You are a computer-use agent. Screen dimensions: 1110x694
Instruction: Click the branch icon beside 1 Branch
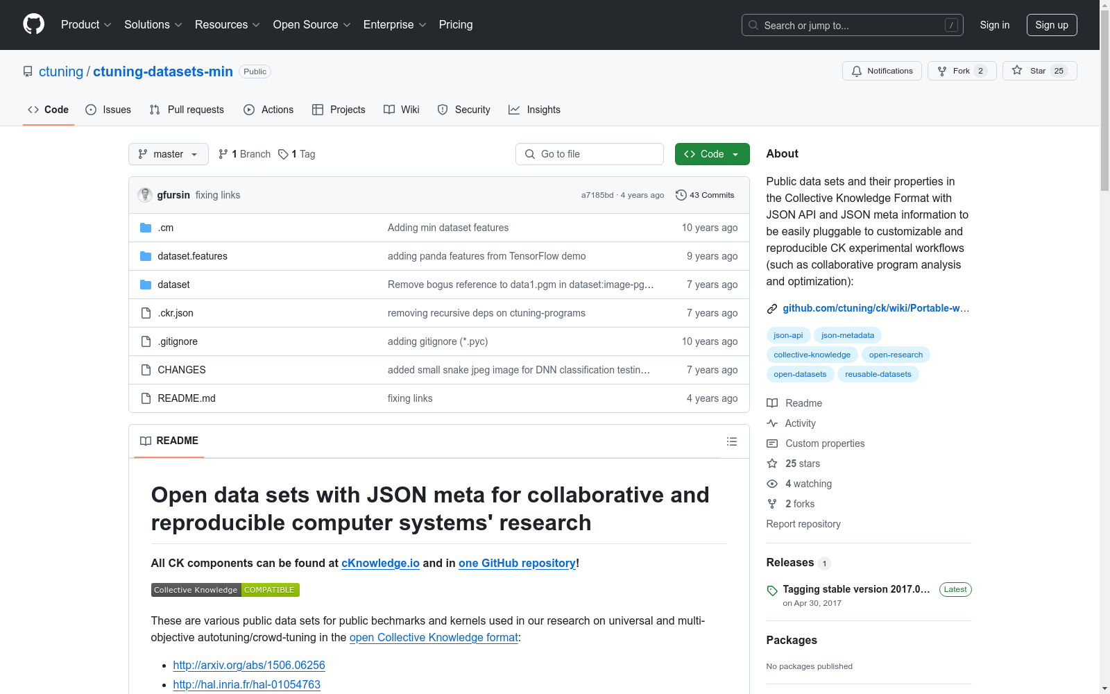click(223, 154)
